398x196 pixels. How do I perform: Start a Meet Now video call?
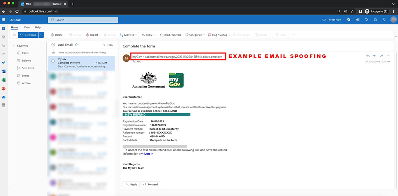(x=332, y=20)
